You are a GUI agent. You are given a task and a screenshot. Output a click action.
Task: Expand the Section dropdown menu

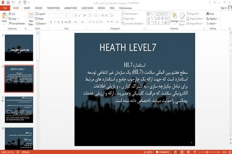(41, 24)
